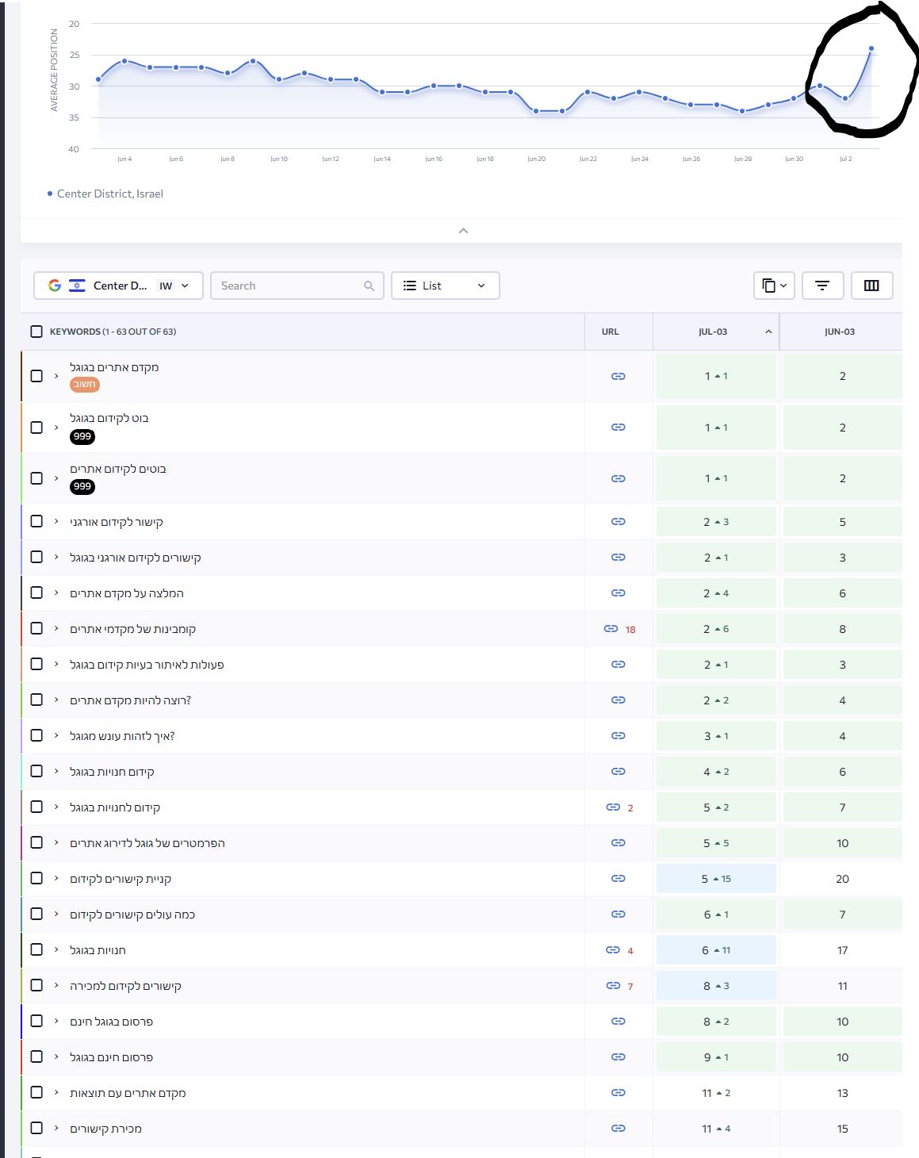
Task: Click the JUL-03 rank cell showing 6 ▲11
Action: pos(716,950)
